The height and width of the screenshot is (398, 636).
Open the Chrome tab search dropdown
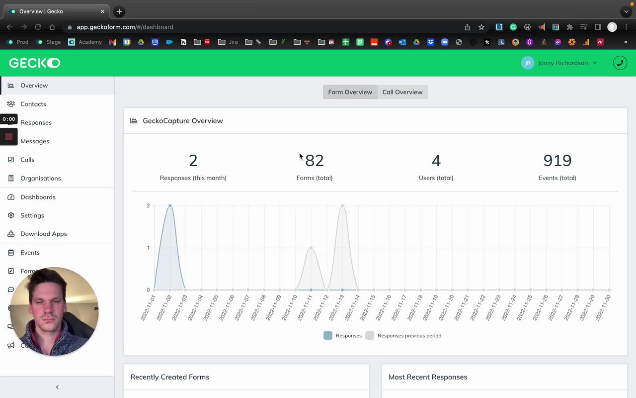point(626,11)
